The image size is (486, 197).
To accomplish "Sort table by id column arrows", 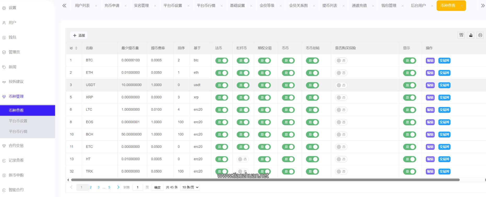I will coord(76,48).
